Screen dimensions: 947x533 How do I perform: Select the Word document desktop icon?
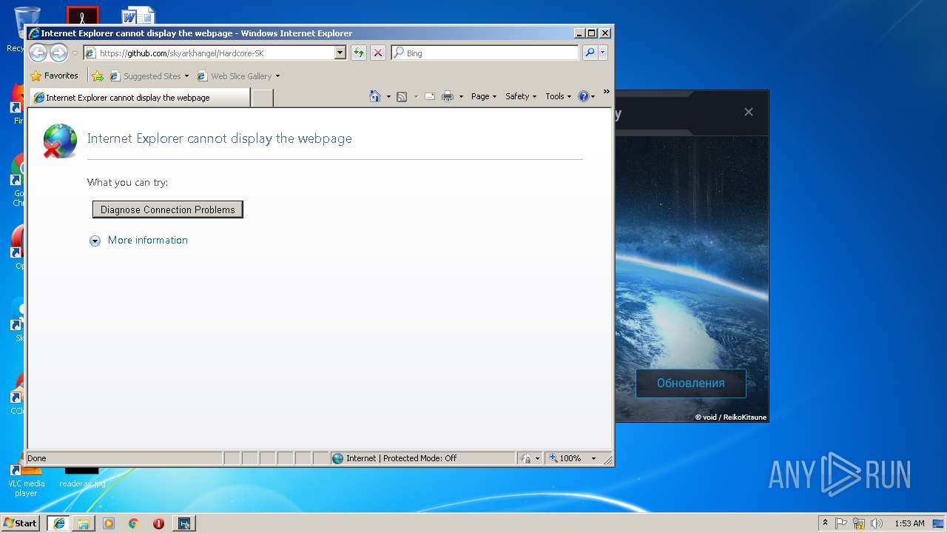point(138,15)
